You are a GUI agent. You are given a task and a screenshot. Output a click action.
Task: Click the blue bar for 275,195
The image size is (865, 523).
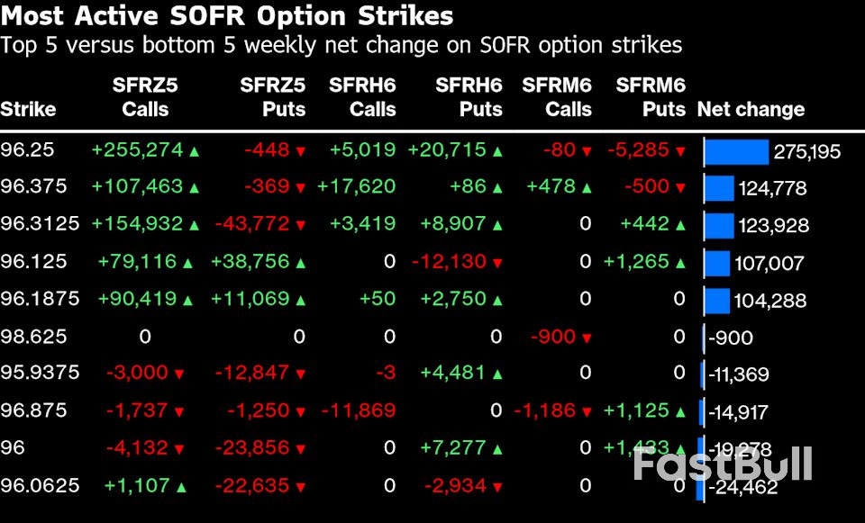[x=736, y=152]
